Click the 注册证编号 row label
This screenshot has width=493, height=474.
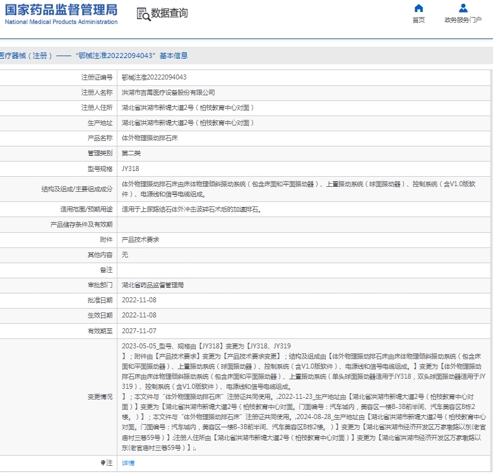pos(97,78)
